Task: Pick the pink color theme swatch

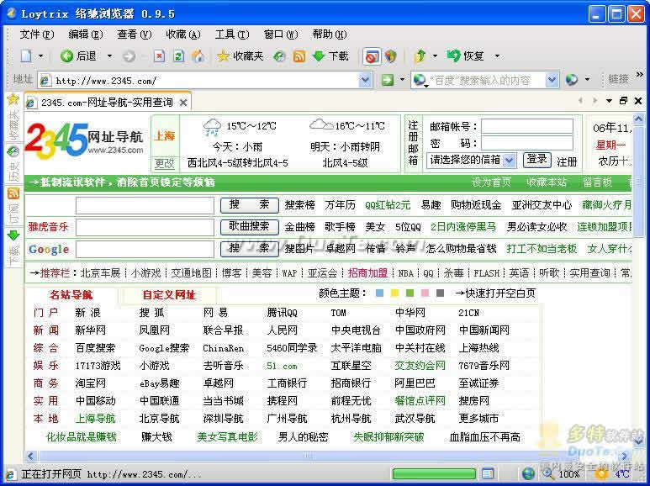Action: point(425,293)
